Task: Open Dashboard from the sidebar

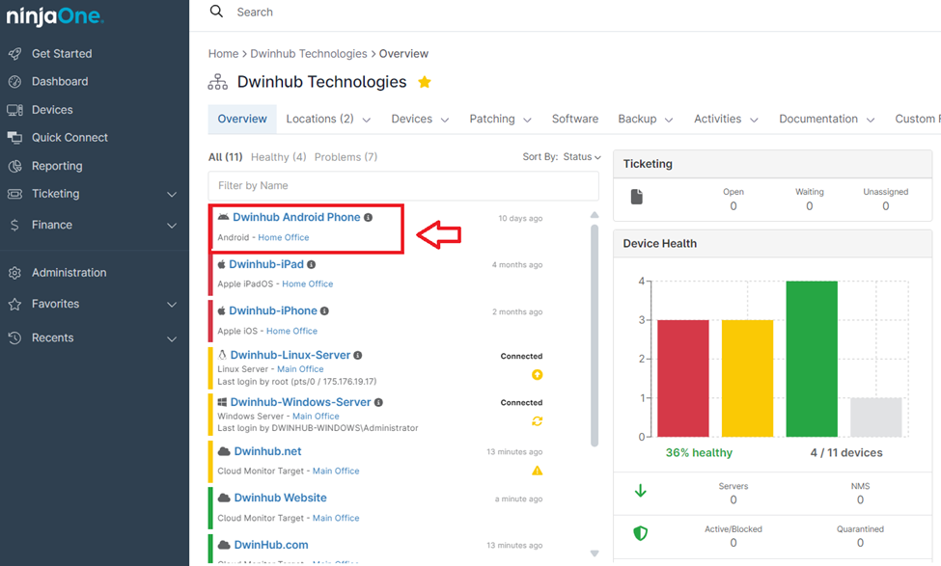Action: pos(59,82)
